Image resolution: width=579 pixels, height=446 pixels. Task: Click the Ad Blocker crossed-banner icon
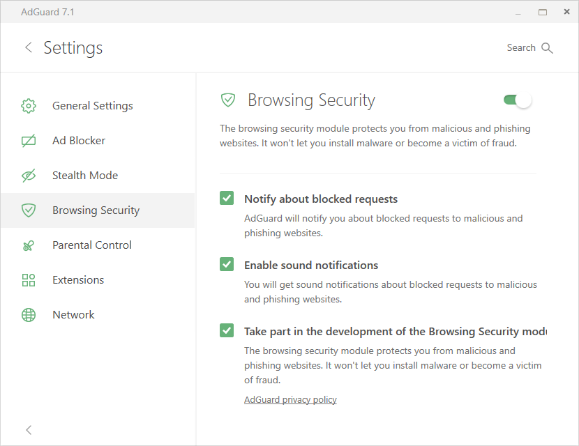29,141
